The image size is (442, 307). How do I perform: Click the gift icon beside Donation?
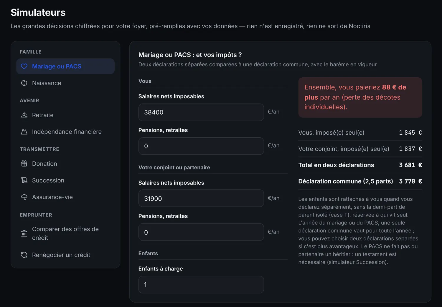24,164
